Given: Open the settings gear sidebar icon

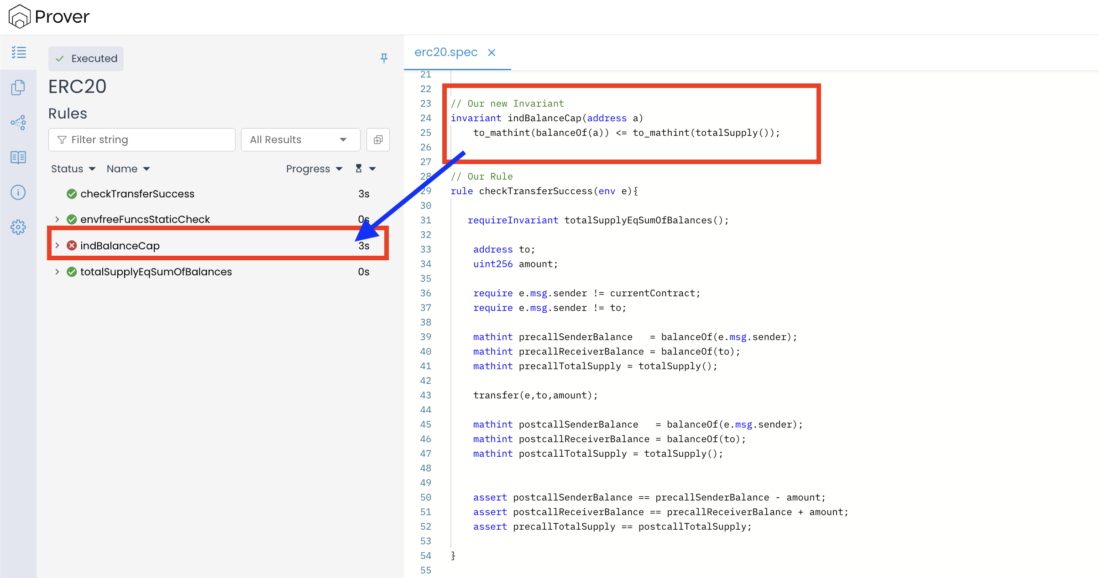Looking at the screenshot, I should coord(18,227).
